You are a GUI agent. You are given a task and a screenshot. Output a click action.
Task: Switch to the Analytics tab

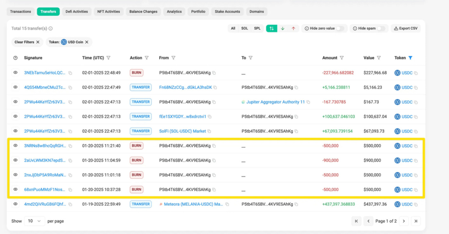[174, 11]
